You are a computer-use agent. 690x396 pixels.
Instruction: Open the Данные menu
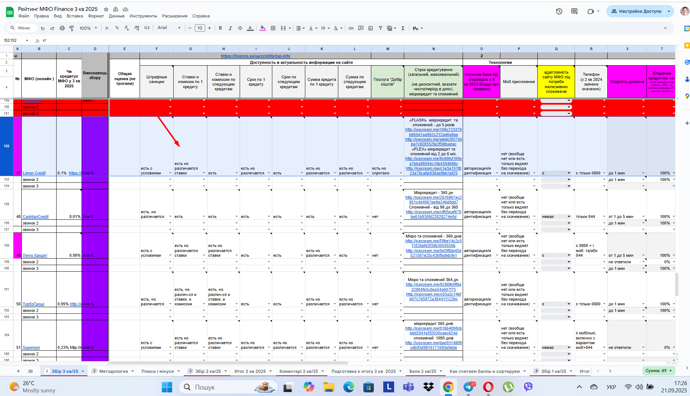pos(117,16)
